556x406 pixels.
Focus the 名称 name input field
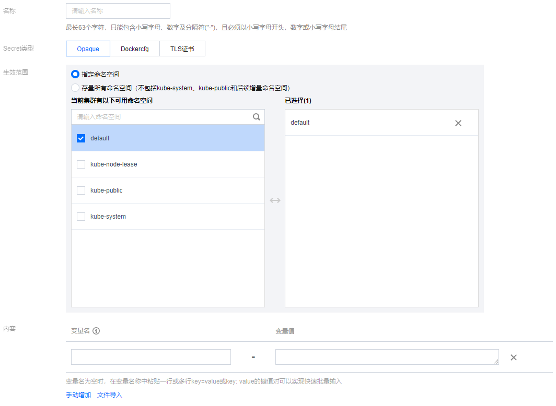coord(118,11)
